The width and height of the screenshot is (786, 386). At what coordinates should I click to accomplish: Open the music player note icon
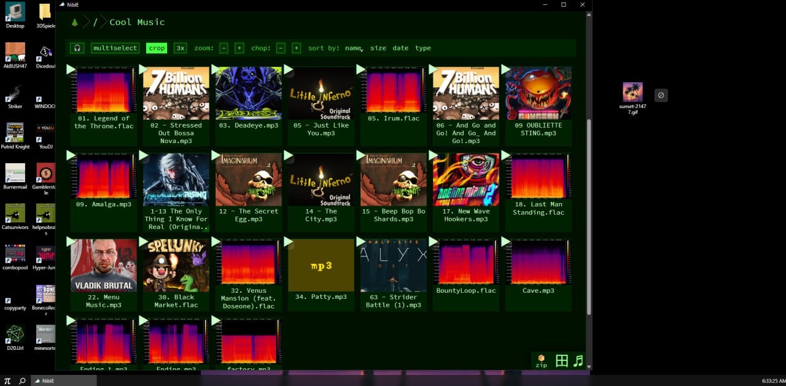click(578, 361)
